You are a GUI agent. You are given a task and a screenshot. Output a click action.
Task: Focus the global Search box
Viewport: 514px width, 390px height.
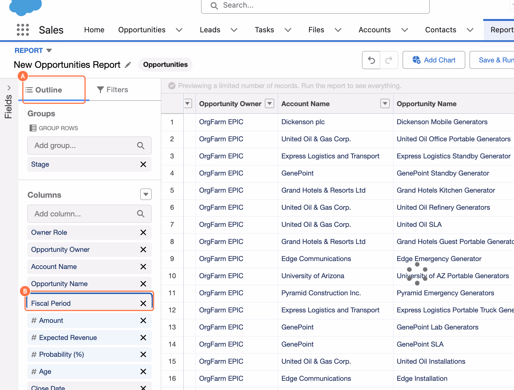(315, 6)
